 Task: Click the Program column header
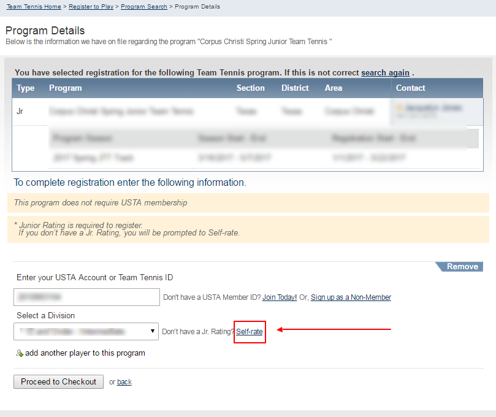tap(66, 88)
